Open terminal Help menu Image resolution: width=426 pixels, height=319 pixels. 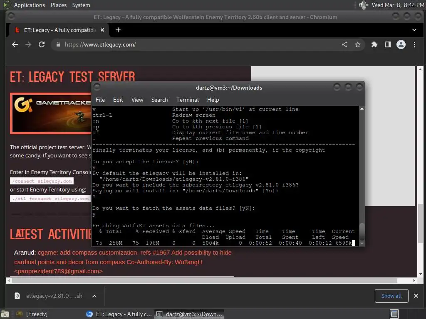point(213,100)
